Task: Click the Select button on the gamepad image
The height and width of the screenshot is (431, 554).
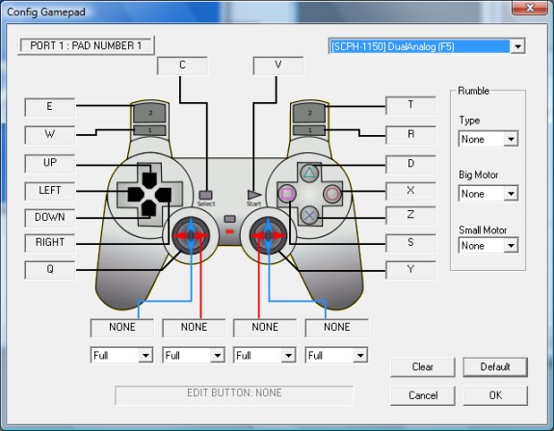Action: click(x=205, y=195)
